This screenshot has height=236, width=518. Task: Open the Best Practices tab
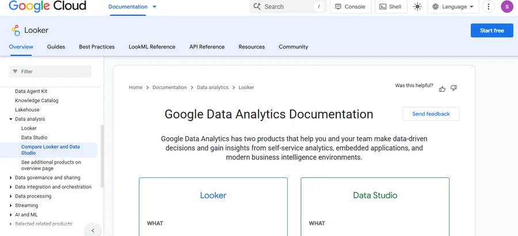97,47
